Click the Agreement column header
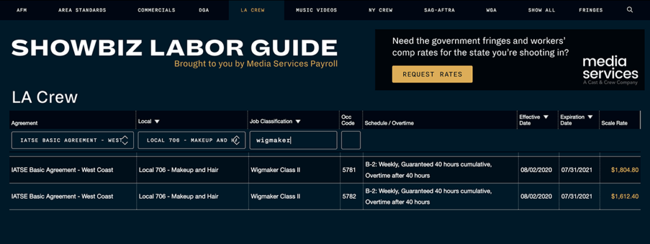650x244 pixels. [x=25, y=123]
